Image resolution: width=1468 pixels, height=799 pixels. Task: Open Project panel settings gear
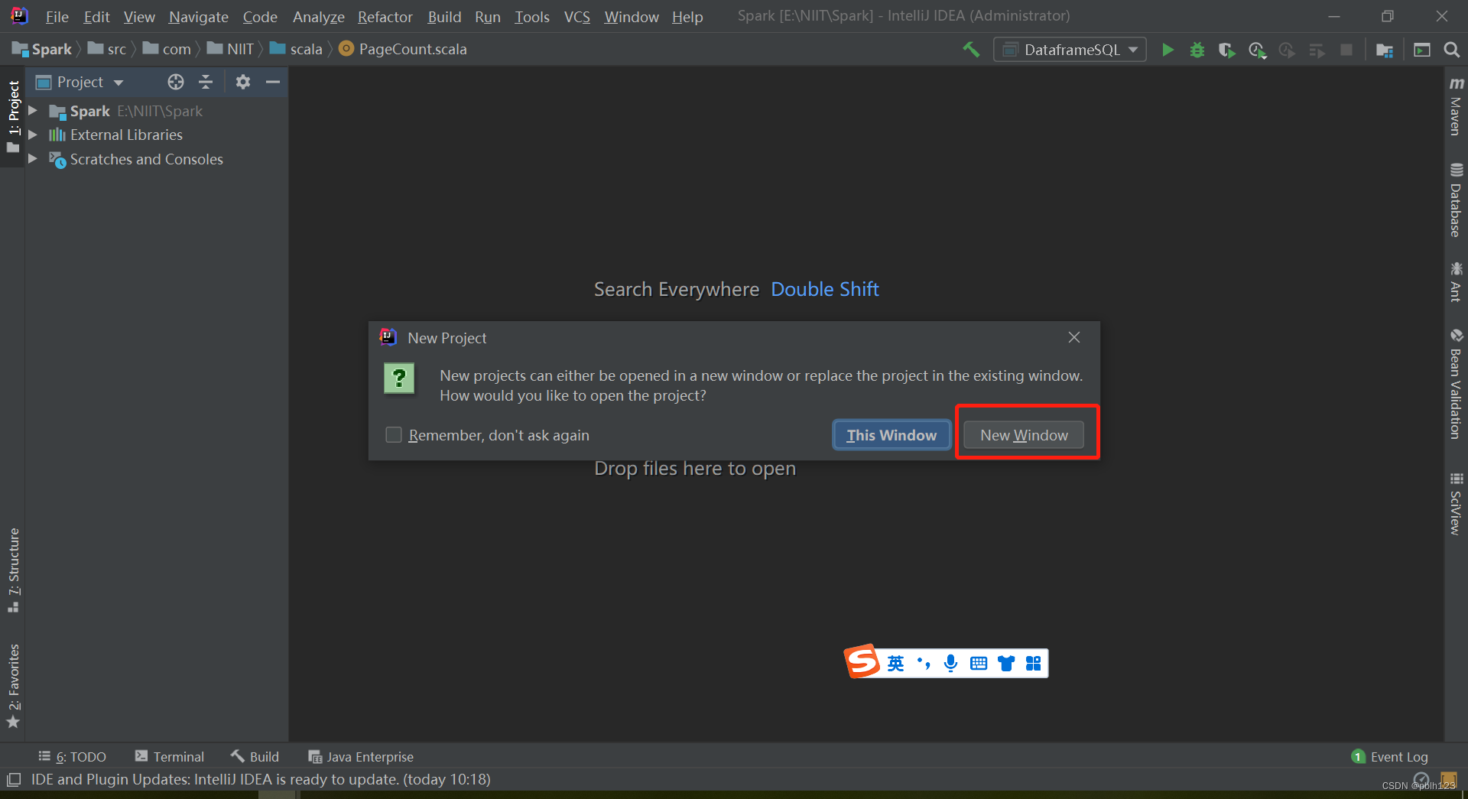(243, 82)
